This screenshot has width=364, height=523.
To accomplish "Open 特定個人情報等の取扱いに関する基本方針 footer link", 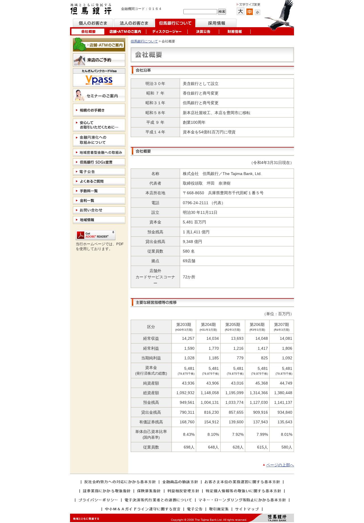I will [x=243, y=491].
